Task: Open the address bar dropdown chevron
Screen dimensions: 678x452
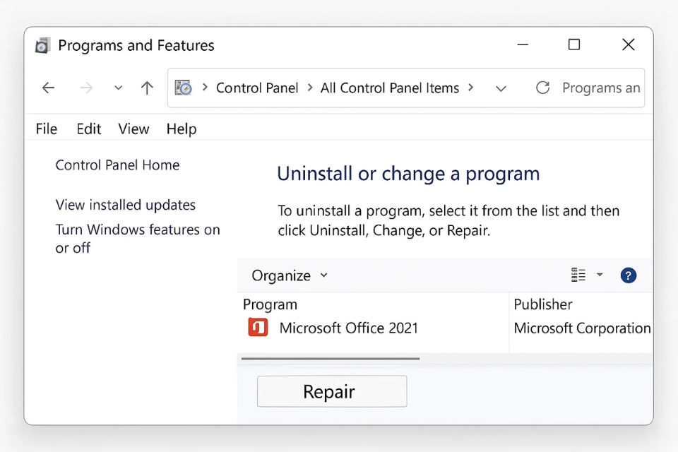Action: click(501, 88)
